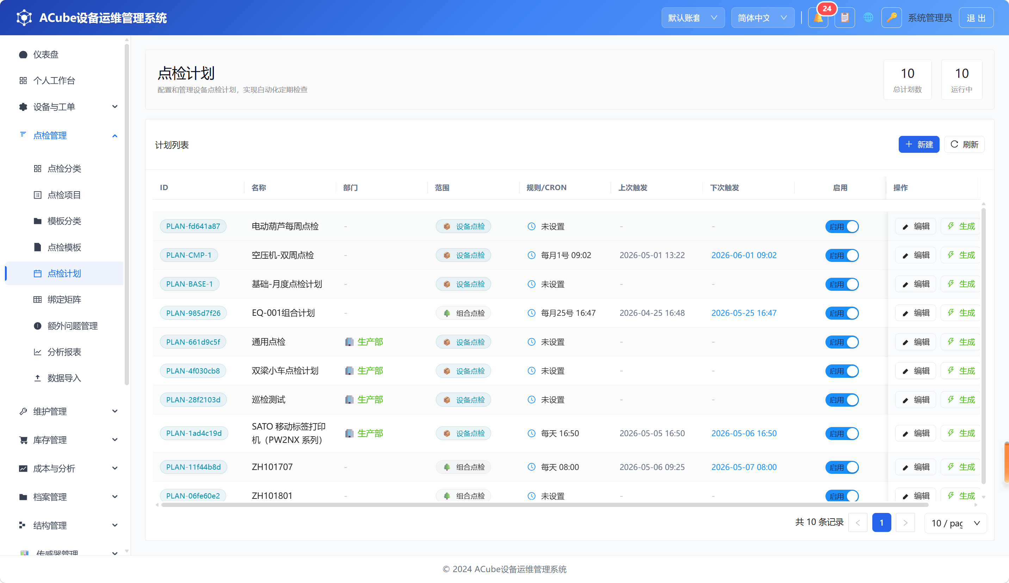Click the globe icon in header
1009x583 pixels.
pyautogui.click(x=868, y=18)
